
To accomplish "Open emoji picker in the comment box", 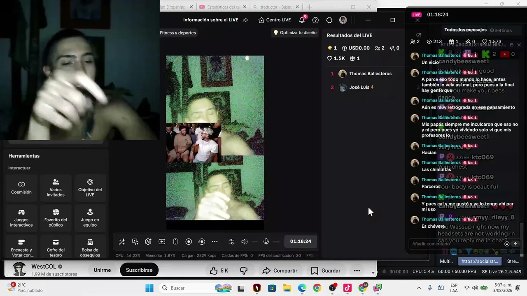I will click(507, 244).
